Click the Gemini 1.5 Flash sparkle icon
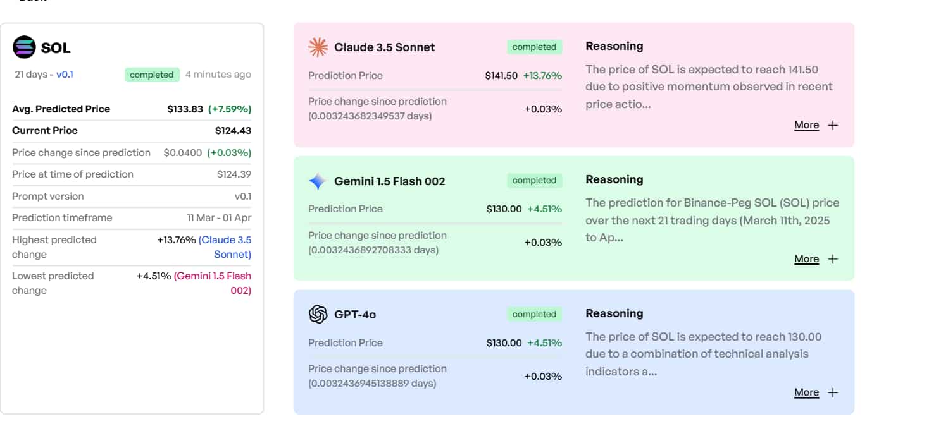This screenshot has height=436, width=929. click(318, 181)
